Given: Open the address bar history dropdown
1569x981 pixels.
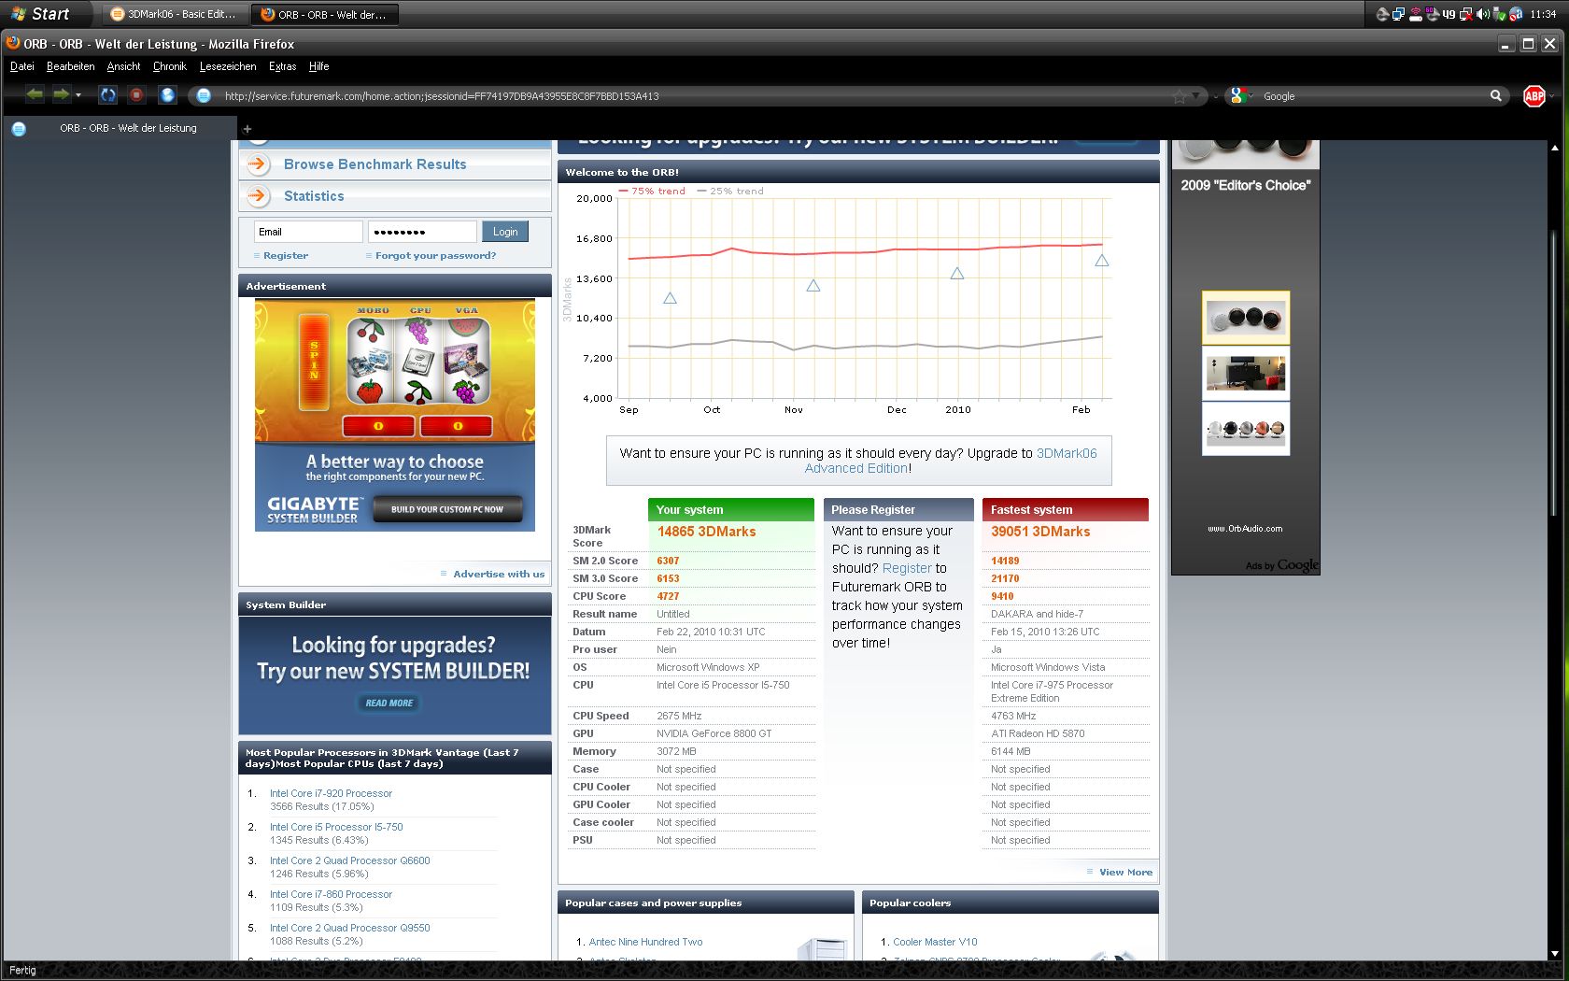Looking at the screenshot, I should click(1196, 96).
